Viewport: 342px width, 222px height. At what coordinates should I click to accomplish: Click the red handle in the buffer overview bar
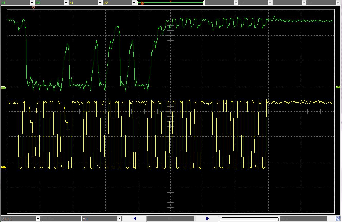point(142,3)
